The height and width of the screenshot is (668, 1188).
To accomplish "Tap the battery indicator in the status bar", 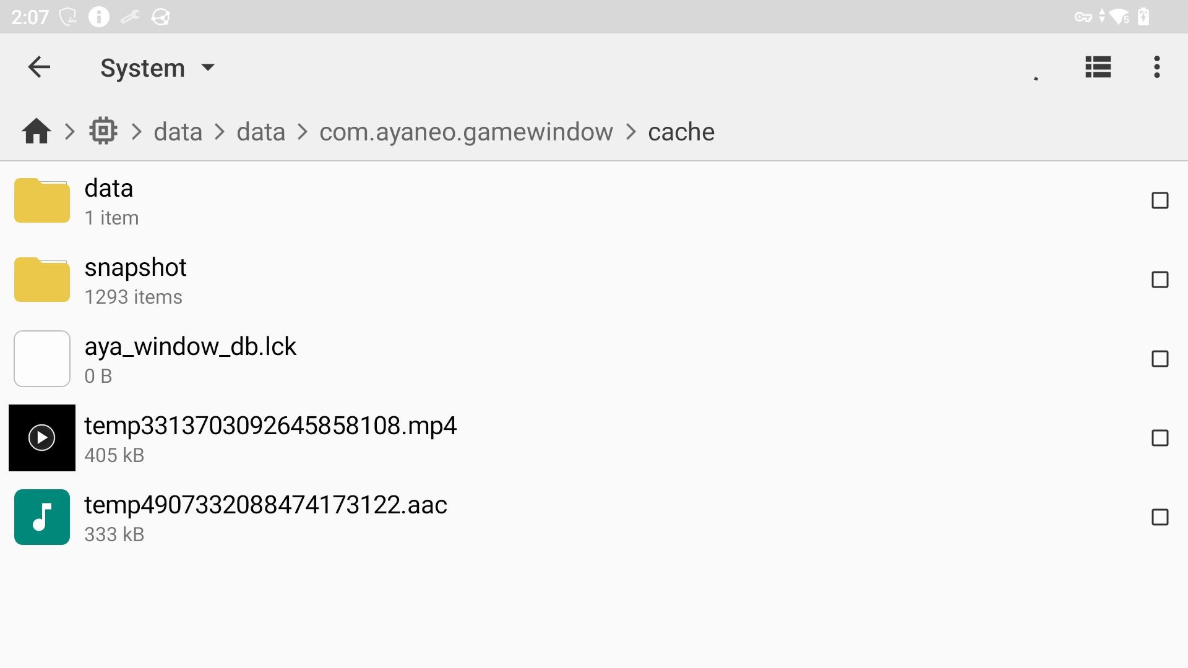I will pos(1143,17).
